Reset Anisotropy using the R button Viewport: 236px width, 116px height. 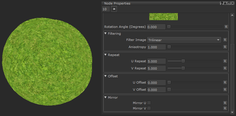(x=225, y=47)
